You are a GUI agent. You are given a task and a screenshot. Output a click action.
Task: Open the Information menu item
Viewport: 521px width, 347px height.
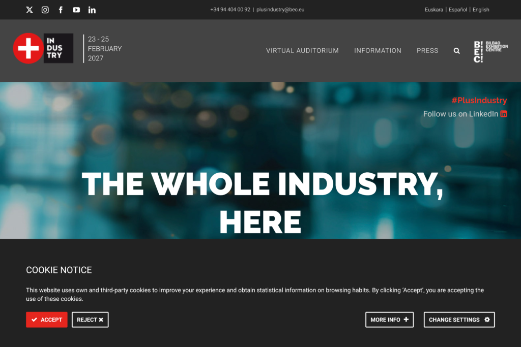(378, 51)
